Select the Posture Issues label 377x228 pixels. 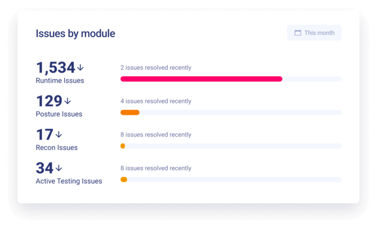[59, 114]
